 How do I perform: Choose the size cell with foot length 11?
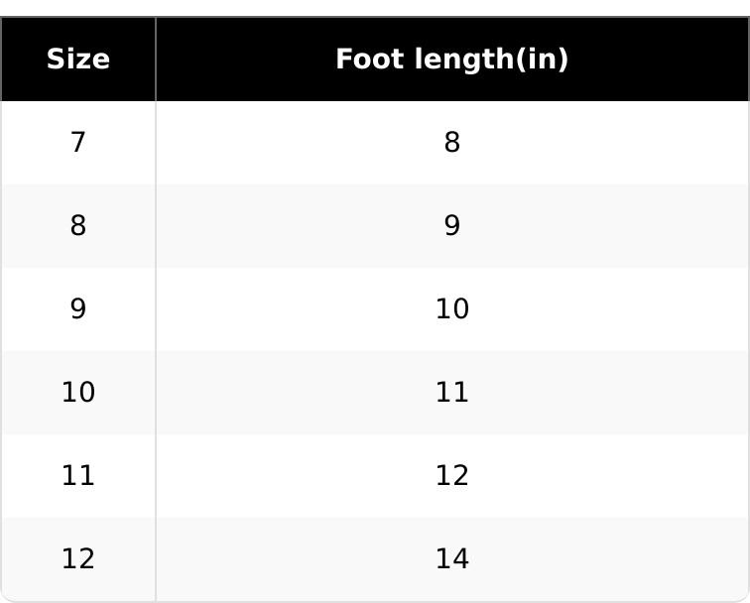[x=78, y=393]
